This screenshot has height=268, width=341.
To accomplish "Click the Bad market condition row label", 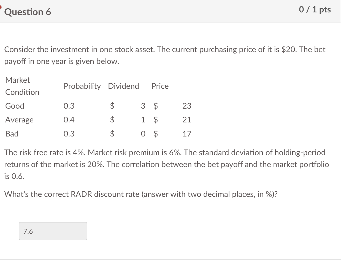I will pos(12,134).
